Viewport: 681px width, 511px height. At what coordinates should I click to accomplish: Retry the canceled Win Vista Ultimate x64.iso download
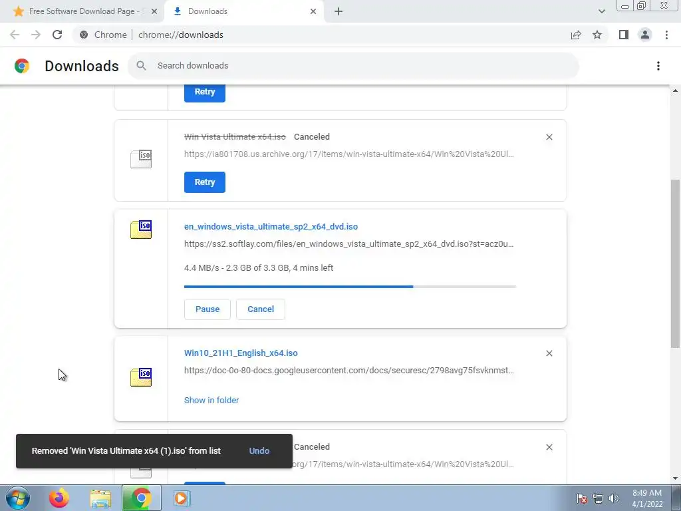click(x=205, y=182)
